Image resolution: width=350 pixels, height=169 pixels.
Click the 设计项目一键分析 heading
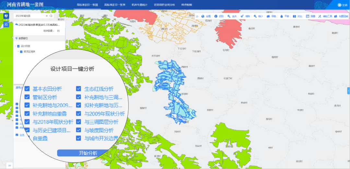point(72,69)
